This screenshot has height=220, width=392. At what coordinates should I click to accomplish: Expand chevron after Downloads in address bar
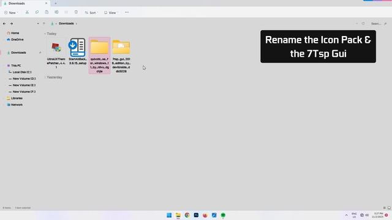[x=76, y=24]
